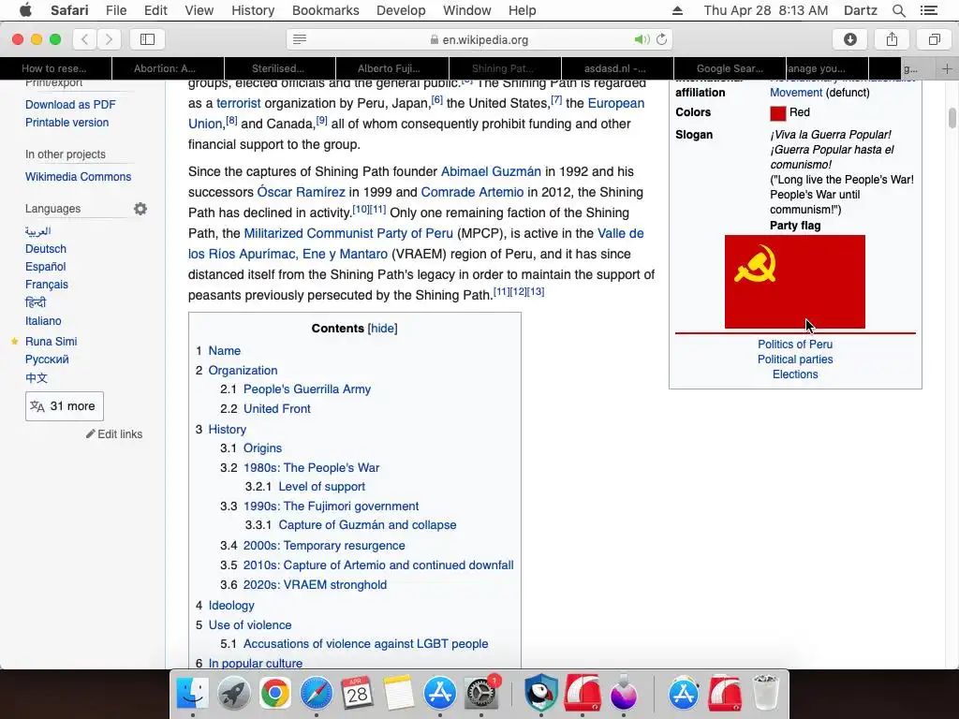The image size is (959, 719).
Task: Open the puffin shield app in Dock
Action: point(541,693)
